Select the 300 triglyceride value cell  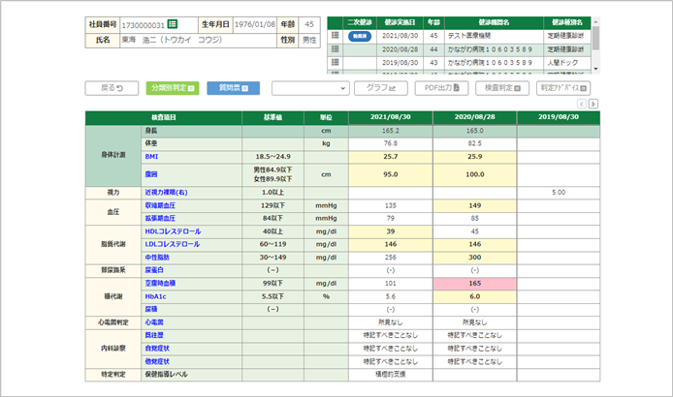pyautogui.click(x=475, y=258)
